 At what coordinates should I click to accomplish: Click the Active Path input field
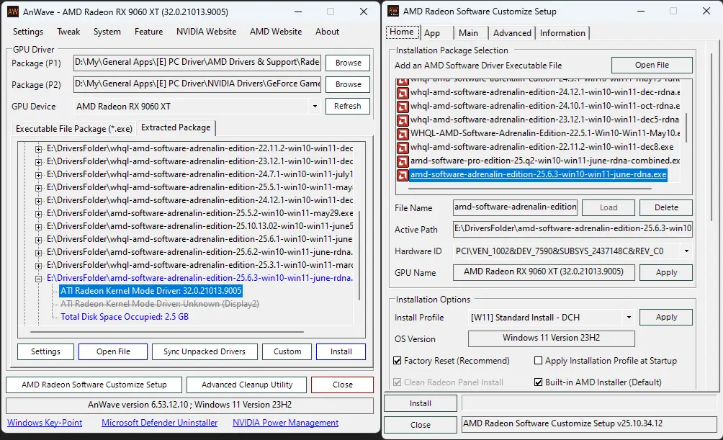(x=572, y=229)
